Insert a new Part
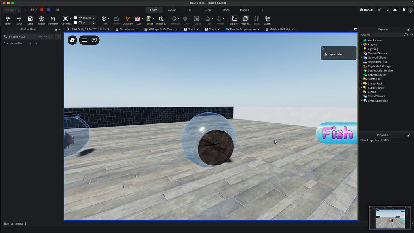The height and width of the screenshot is (233, 414). point(104,19)
